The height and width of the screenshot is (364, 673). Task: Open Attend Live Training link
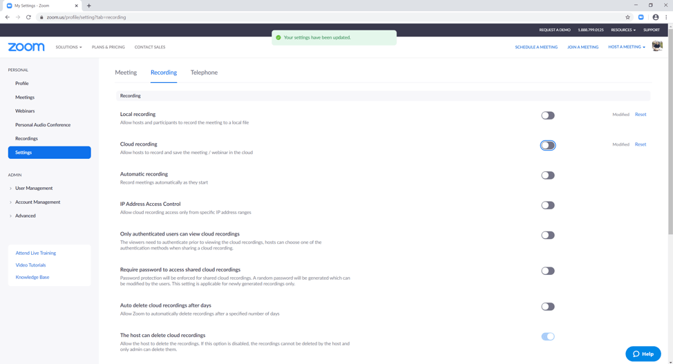point(36,253)
